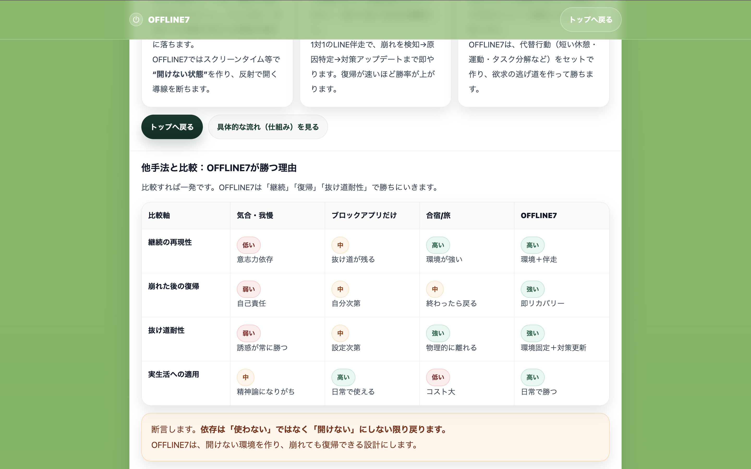
Task: Click the row label 抜け道耐性
Action: 166,330
